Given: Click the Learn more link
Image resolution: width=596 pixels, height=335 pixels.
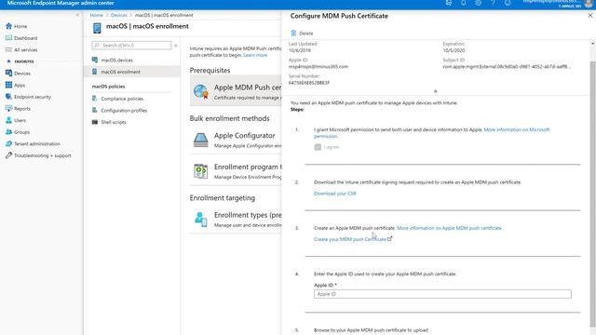Looking at the screenshot, I should [255, 55].
